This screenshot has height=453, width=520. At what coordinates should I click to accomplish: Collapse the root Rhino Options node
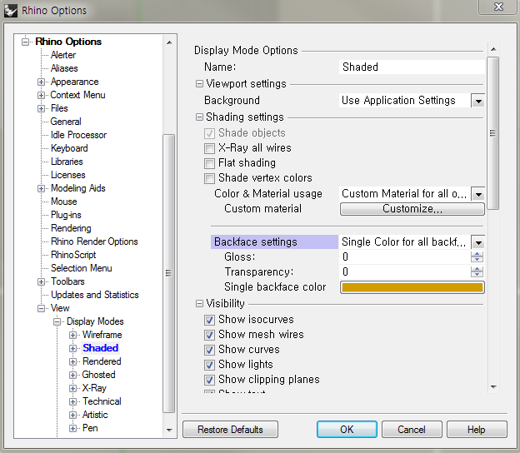click(x=25, y=42)
